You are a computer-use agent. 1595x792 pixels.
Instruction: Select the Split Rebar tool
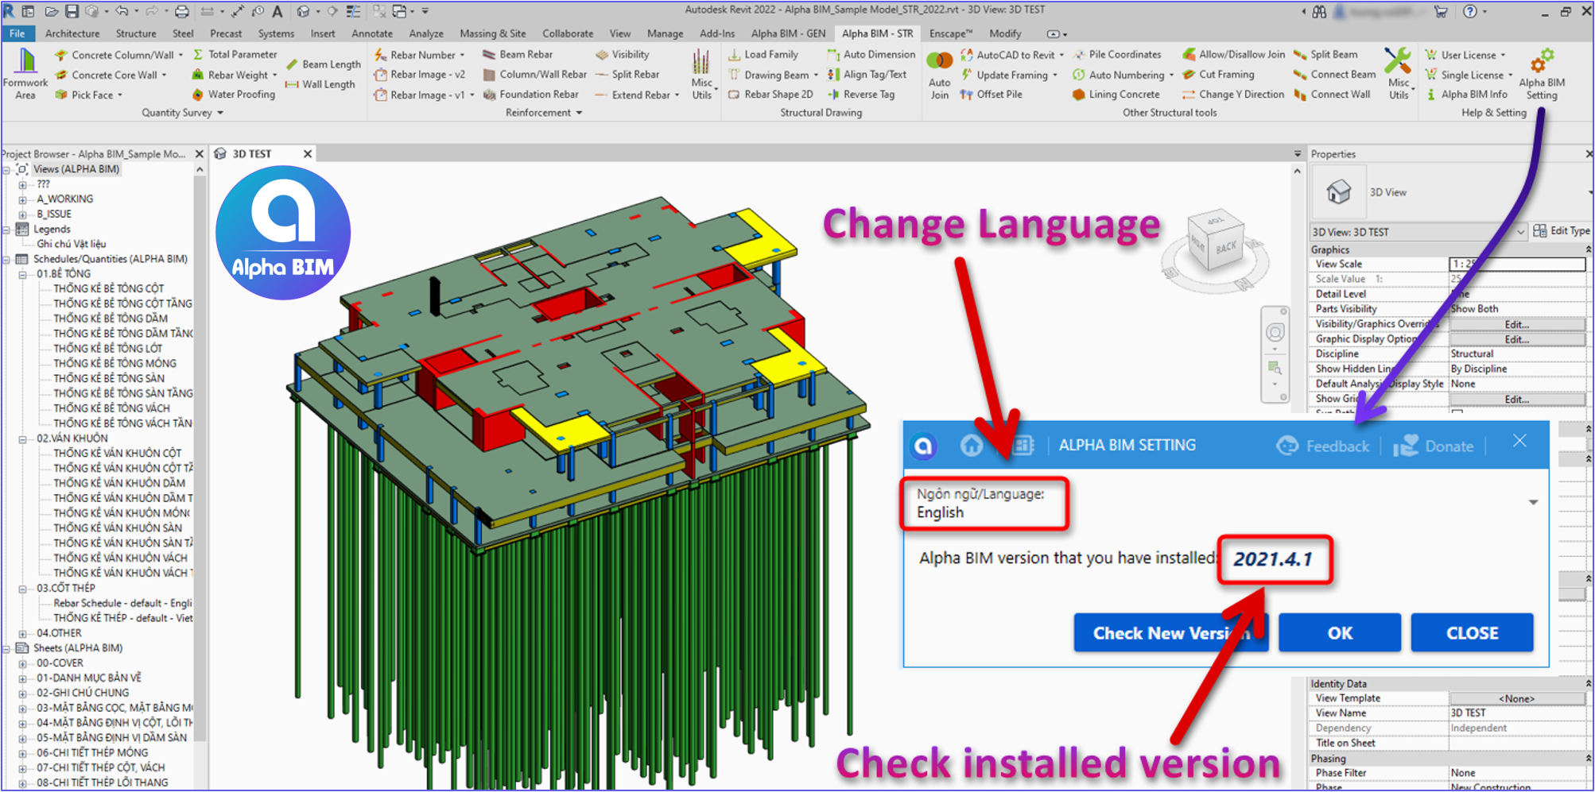pyautogui.click(x=627, y=75)
